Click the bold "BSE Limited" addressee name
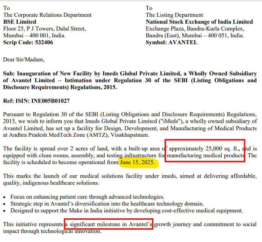This screenshot has height=242, width=262. point(20,22)
